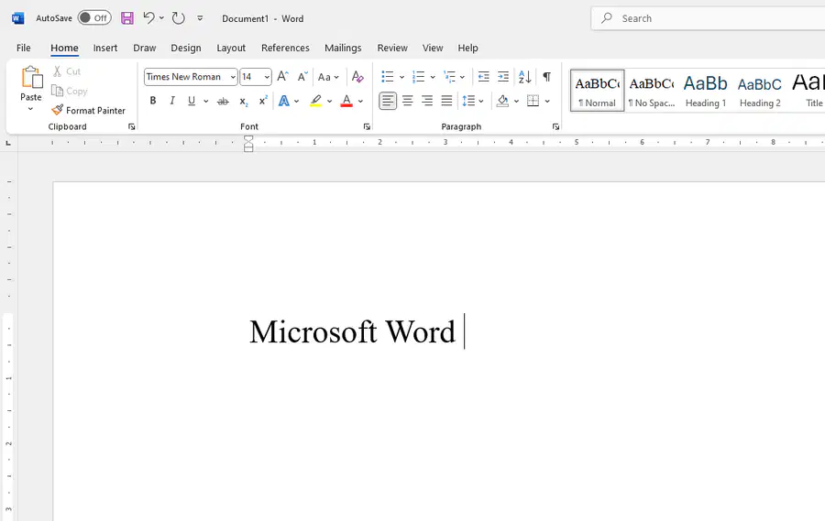The height and width of the screenshot is (521, 825).
Task: Open the Clipboard pane launcher
Action: [131, 126]
